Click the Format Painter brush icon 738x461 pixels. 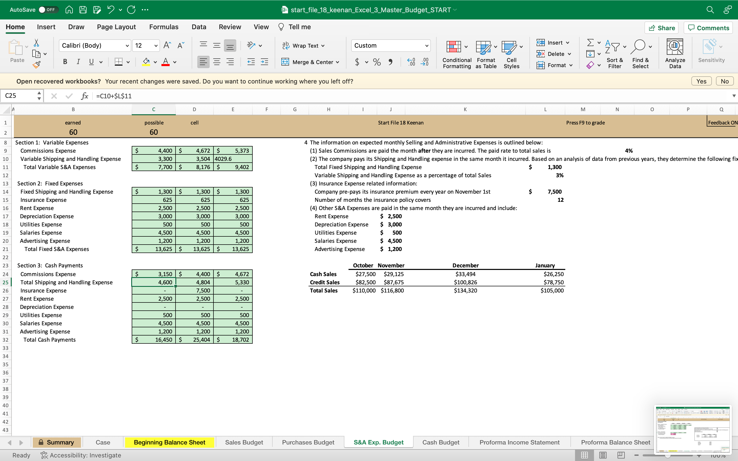click(x=36, y=65)
